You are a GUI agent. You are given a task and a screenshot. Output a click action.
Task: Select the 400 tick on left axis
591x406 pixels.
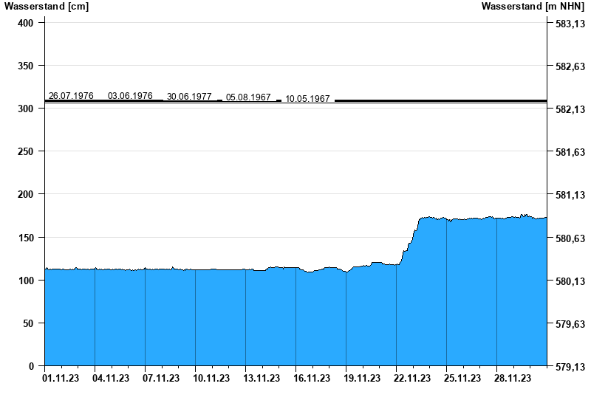click(x=25, y=23)
